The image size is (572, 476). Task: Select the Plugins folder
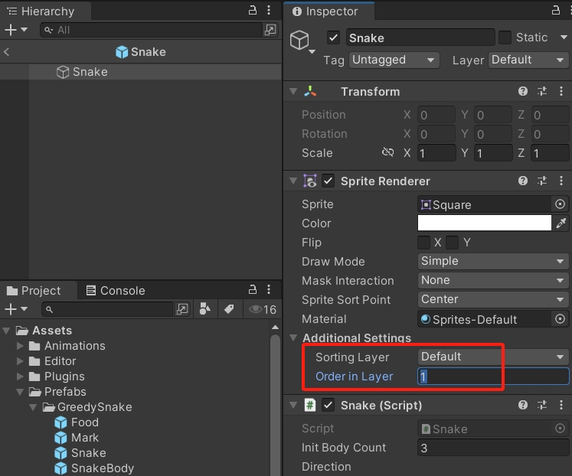click(x=57, y=377)
